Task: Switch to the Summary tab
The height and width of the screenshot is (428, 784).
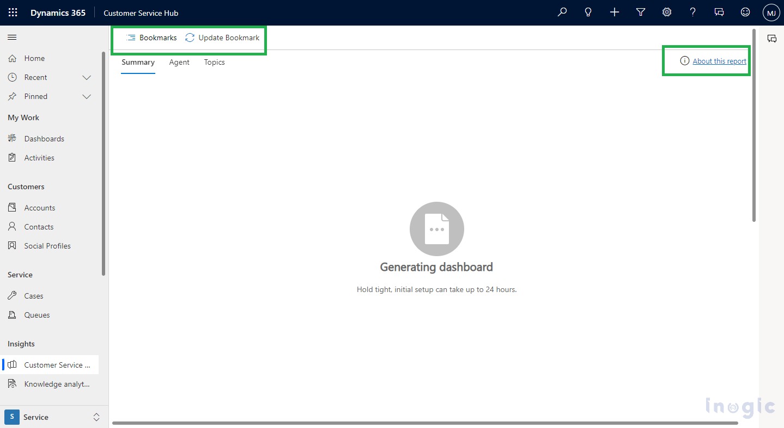Action: point(138,63)
